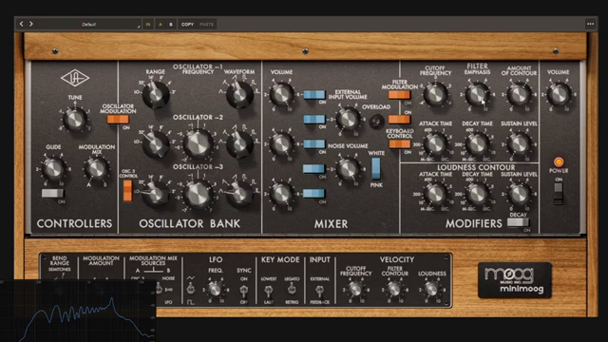Click filter Attack Time knob
608x342 pixels.
435,143
